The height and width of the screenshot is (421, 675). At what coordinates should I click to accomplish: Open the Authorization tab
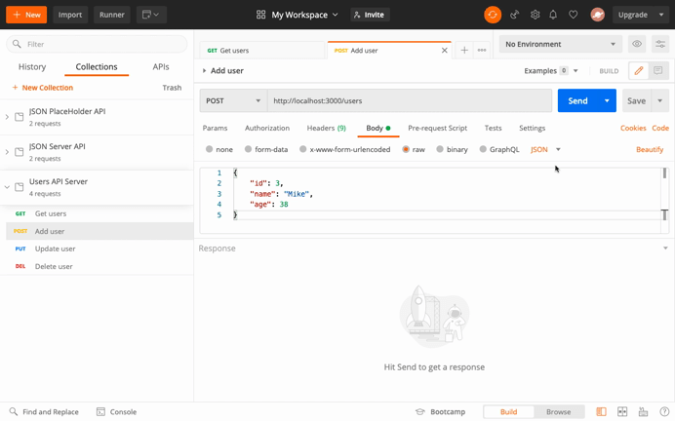pos(267,128)
